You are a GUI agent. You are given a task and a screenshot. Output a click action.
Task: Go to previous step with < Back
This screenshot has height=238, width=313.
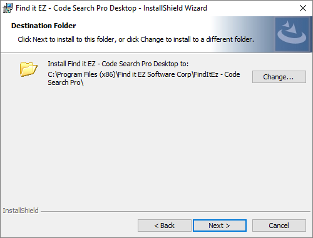(165, 226)
